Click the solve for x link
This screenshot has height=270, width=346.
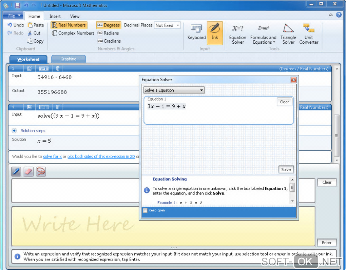pos(52,157)
